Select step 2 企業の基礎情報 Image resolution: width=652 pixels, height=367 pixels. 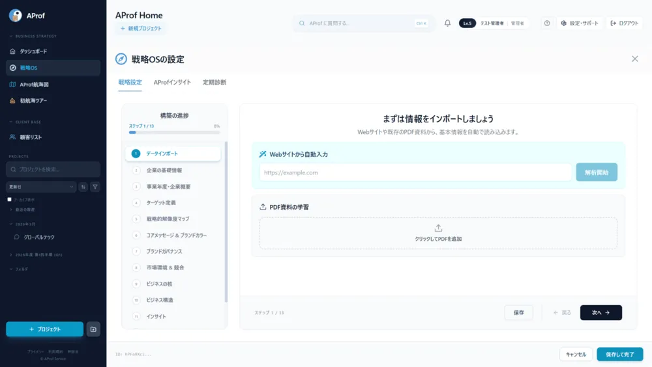tap(173, 170)
